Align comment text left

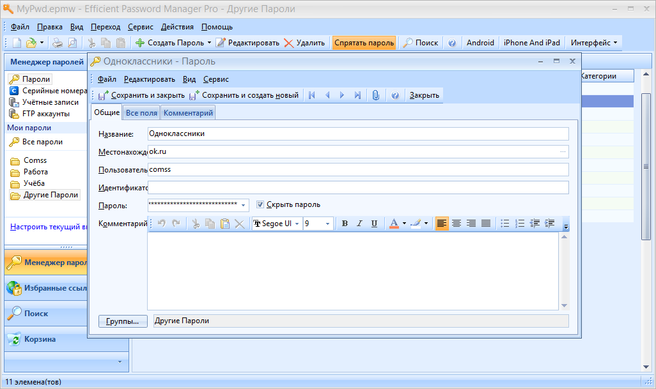click(441, 224)
